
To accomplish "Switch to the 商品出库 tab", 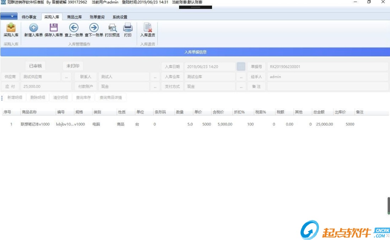I will (75, 16).
